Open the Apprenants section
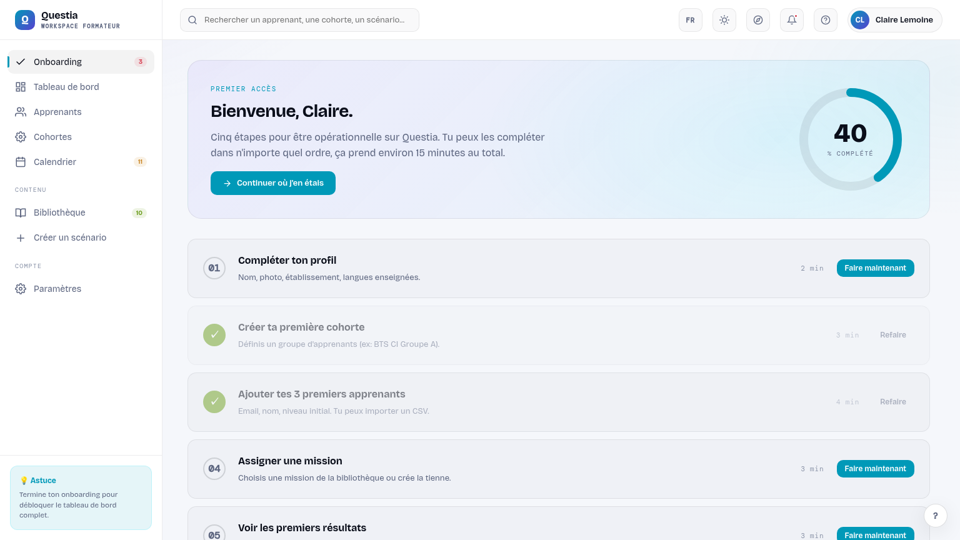 pyautogui.click(x=81, y=112)
